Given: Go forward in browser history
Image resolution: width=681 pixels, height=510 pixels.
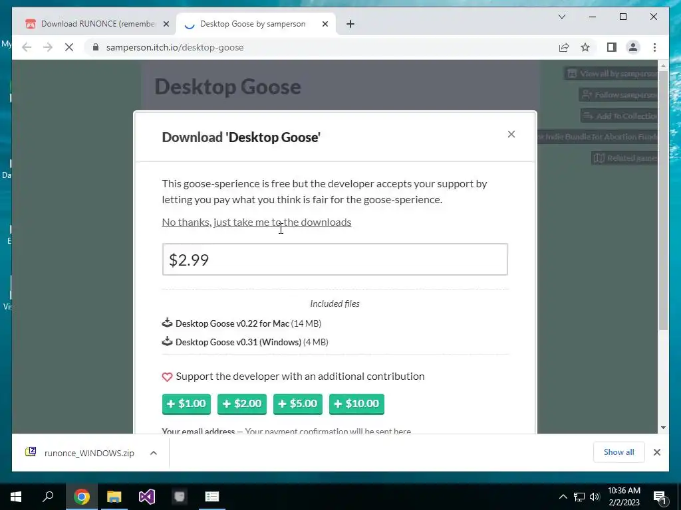Looking at the screenshot, I should click(x=48, y=47).
